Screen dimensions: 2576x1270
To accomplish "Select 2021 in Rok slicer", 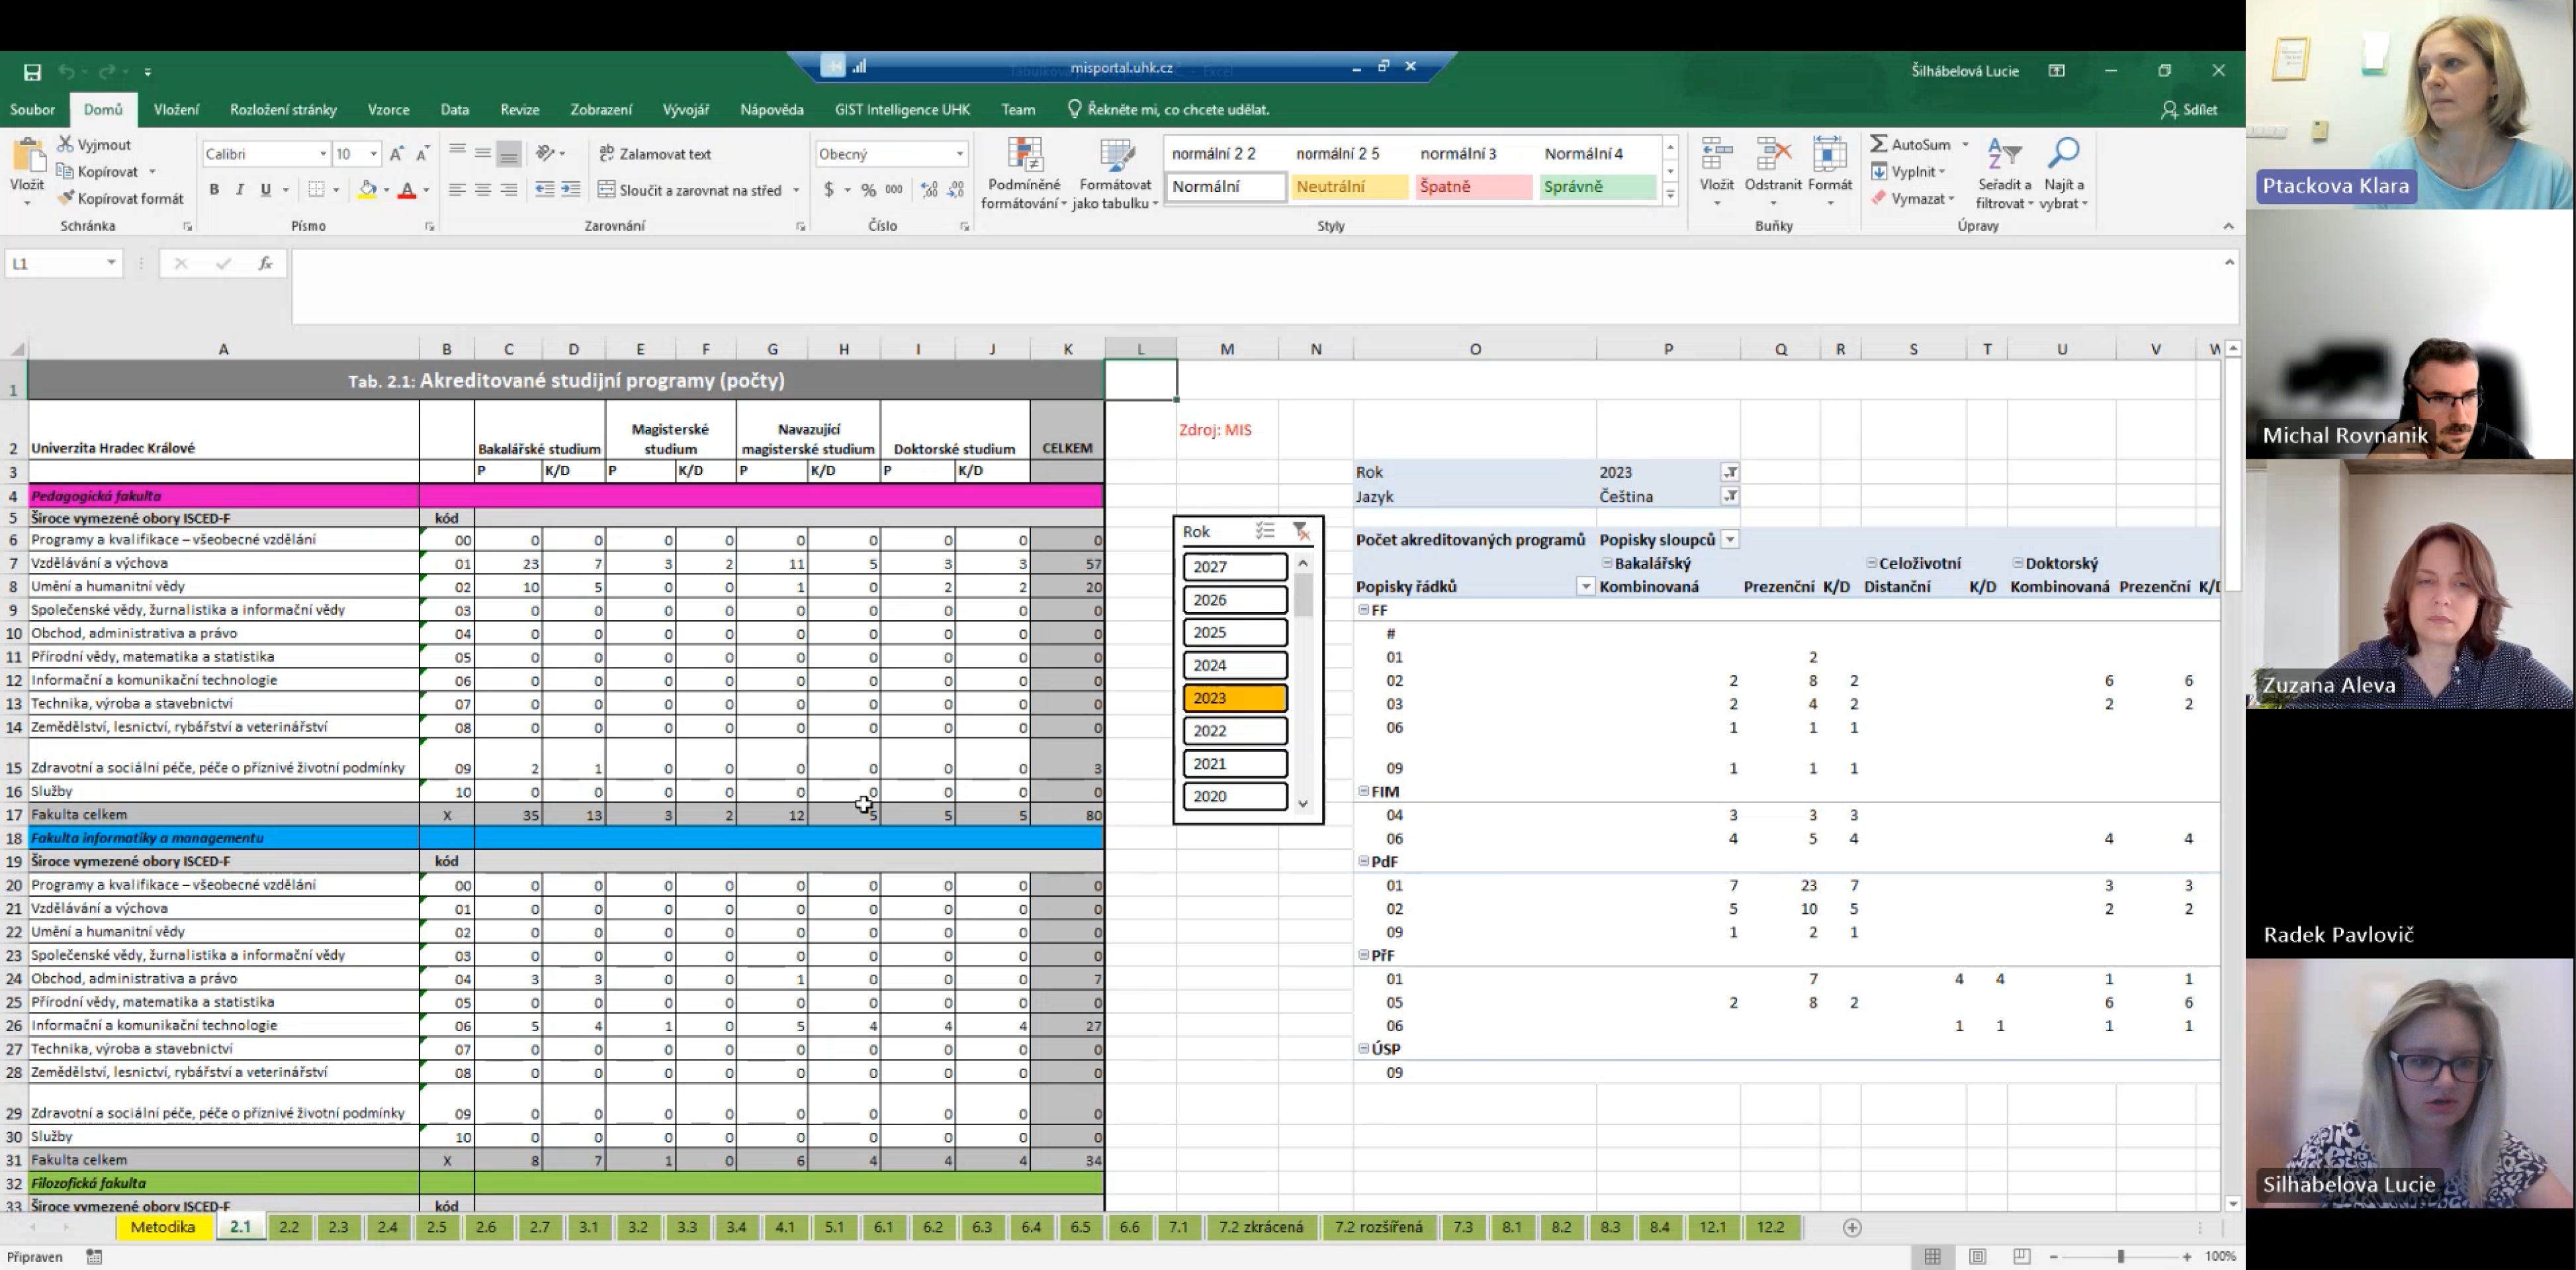I will pyautogui.click(x=1235, y=763).
